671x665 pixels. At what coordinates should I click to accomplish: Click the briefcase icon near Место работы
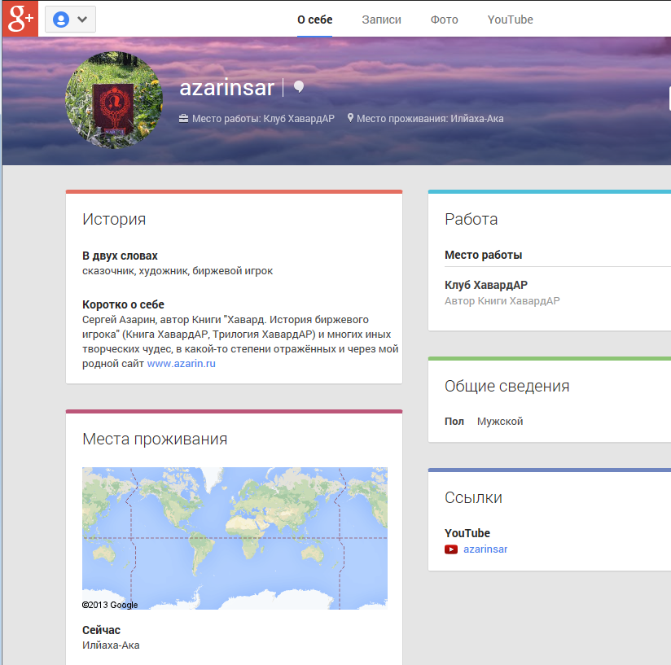pyautogui.click(x=183, y=119)
